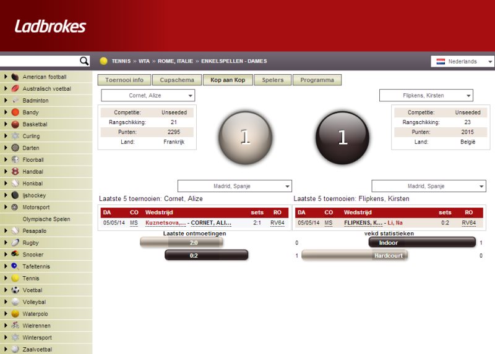Open the Snooker balls icon
This screenshot has height=354, width=495.
pos(15,254)
